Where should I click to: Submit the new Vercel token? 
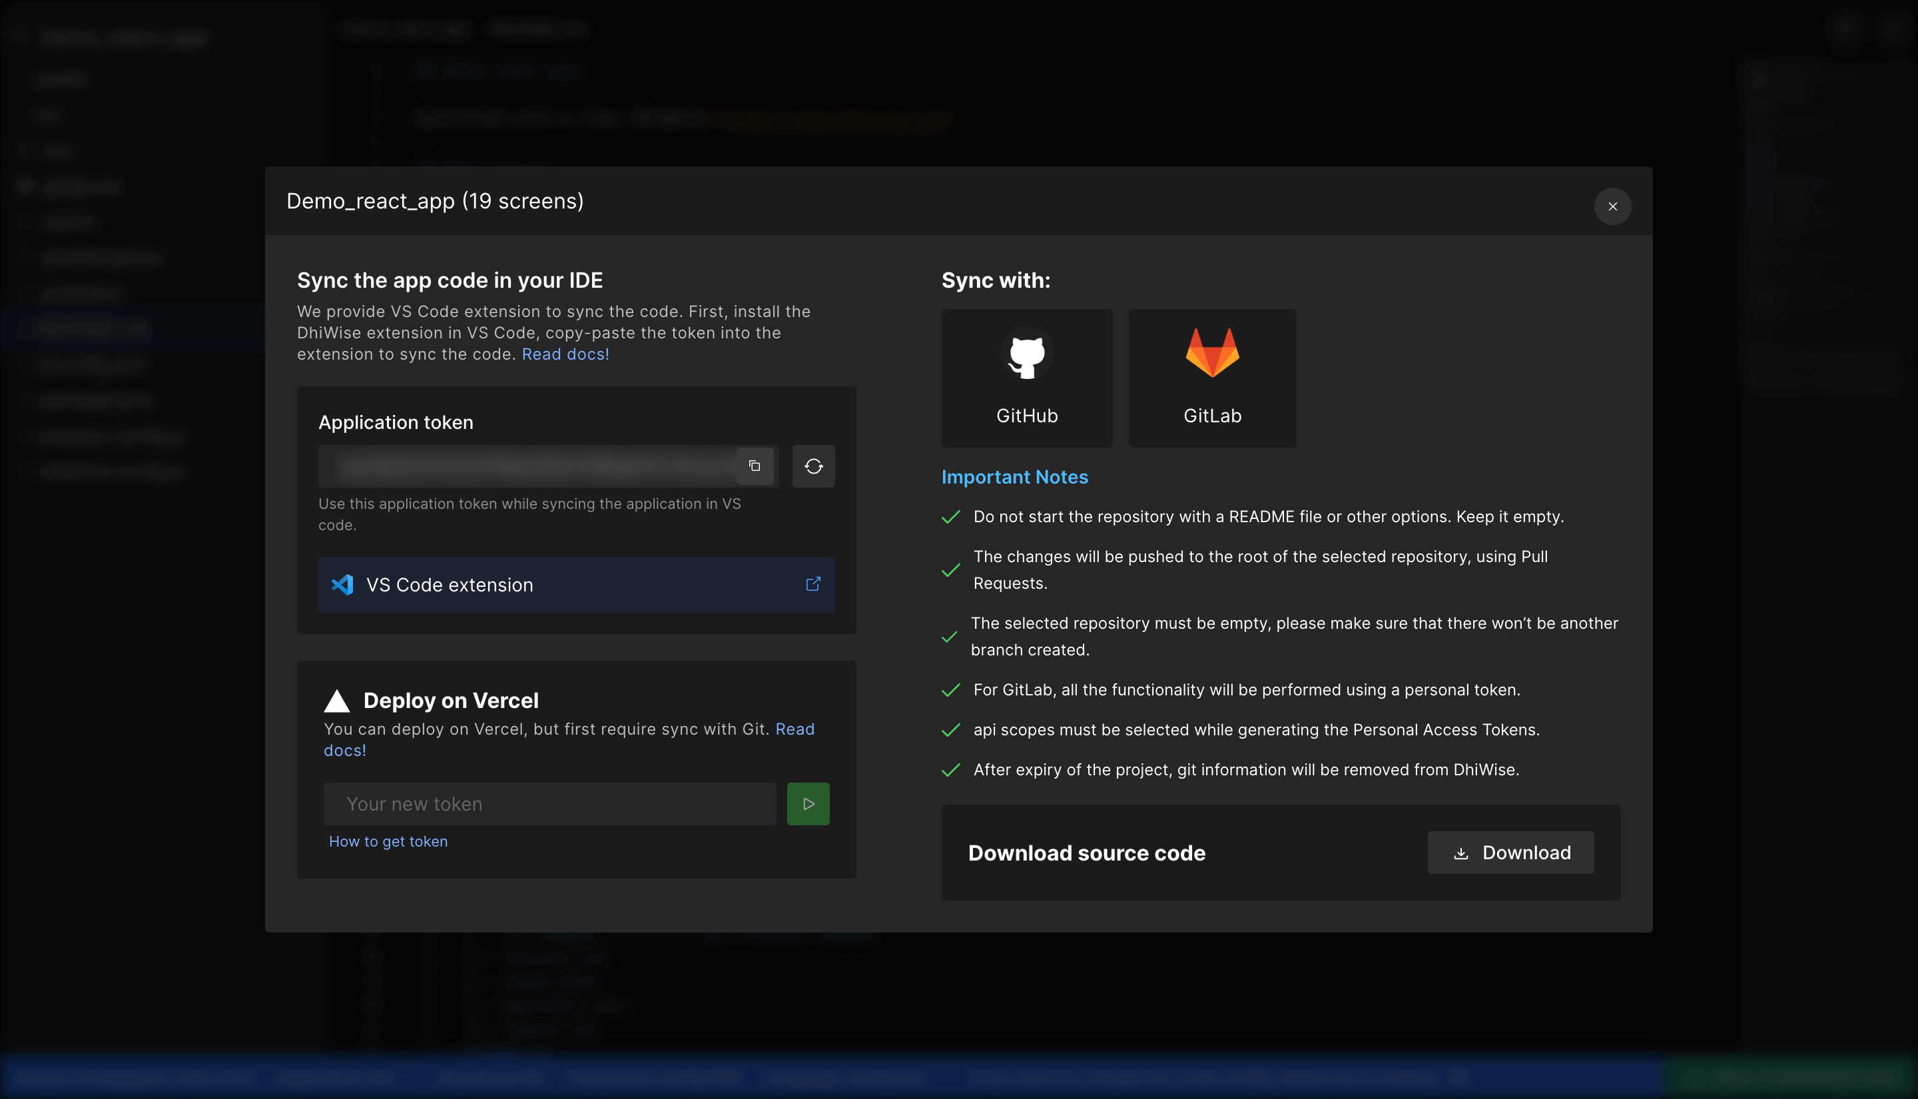[808, 803]
